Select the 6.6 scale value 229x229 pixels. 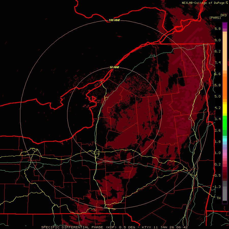218,74
